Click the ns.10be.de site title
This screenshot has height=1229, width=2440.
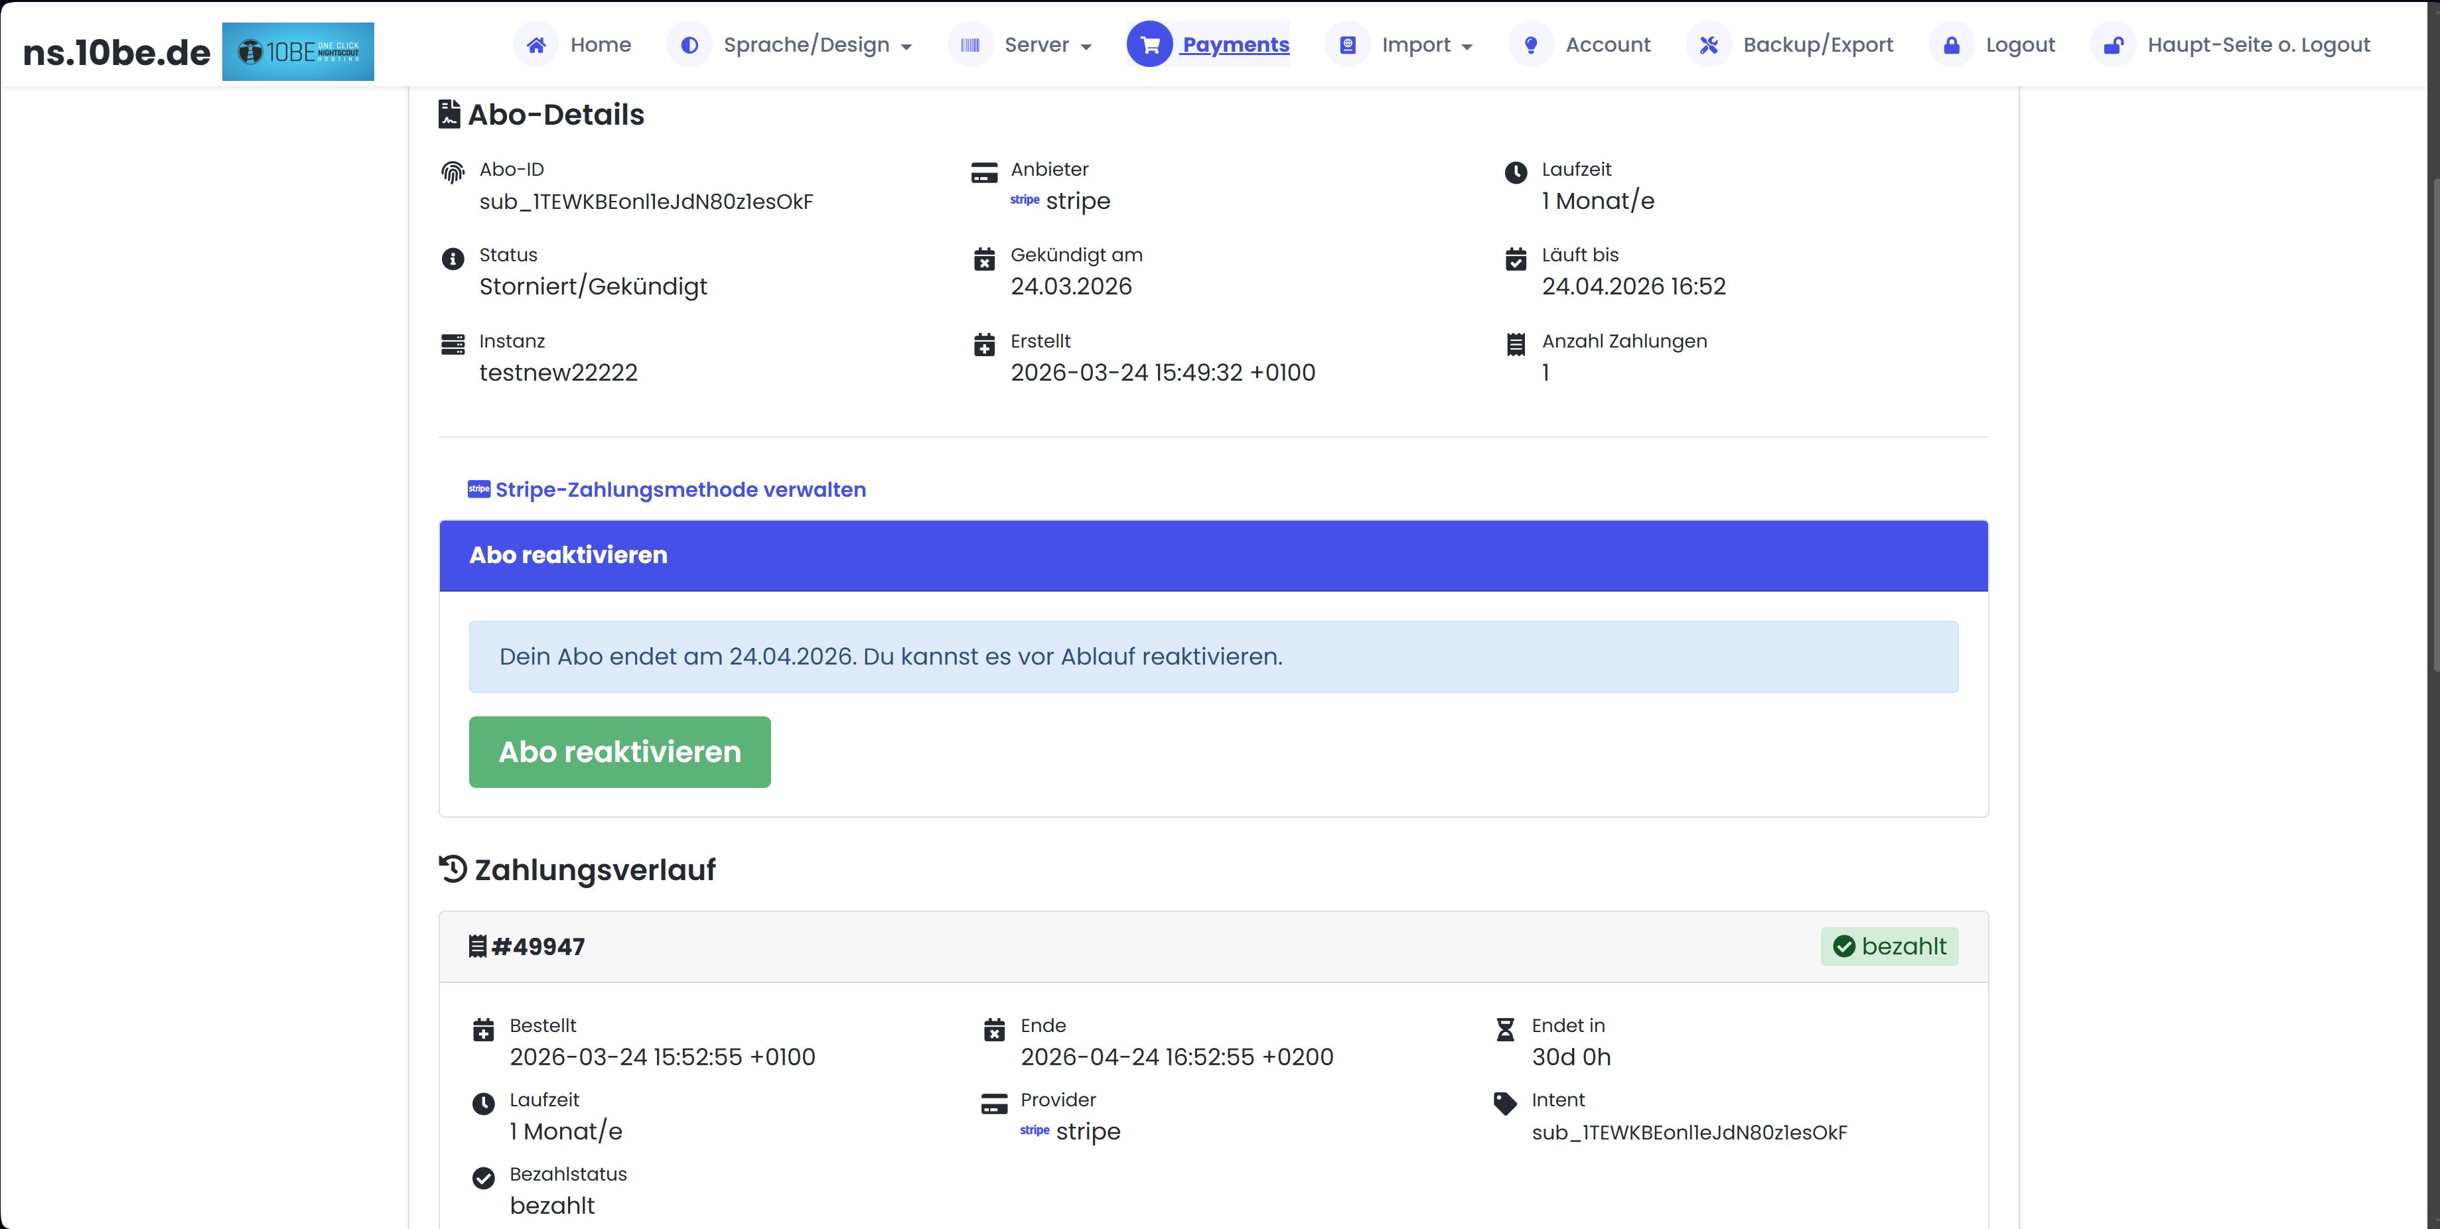[x=117, y=52]
